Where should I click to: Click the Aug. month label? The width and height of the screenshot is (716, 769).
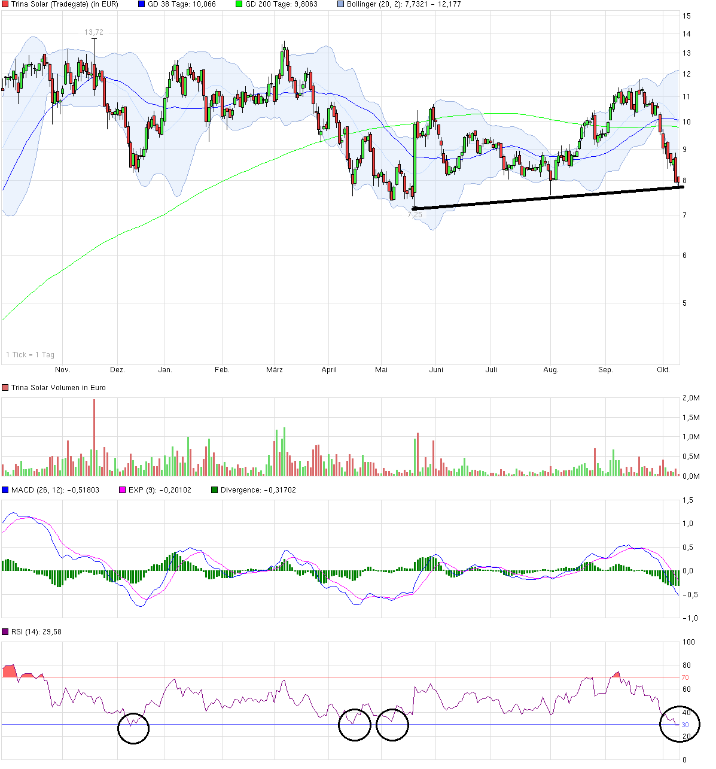pyautogui.click(x=551, y=370)
